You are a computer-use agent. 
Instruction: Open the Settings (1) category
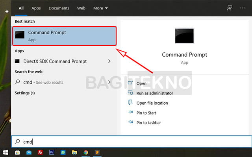tap(25, 93)
